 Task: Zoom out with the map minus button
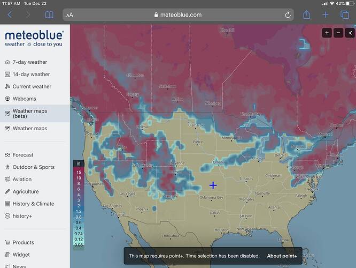tap(338, 33)
